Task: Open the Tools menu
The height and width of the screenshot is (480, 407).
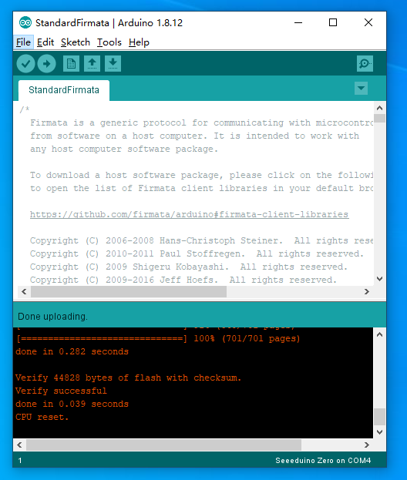Action: tap(109, 42)
